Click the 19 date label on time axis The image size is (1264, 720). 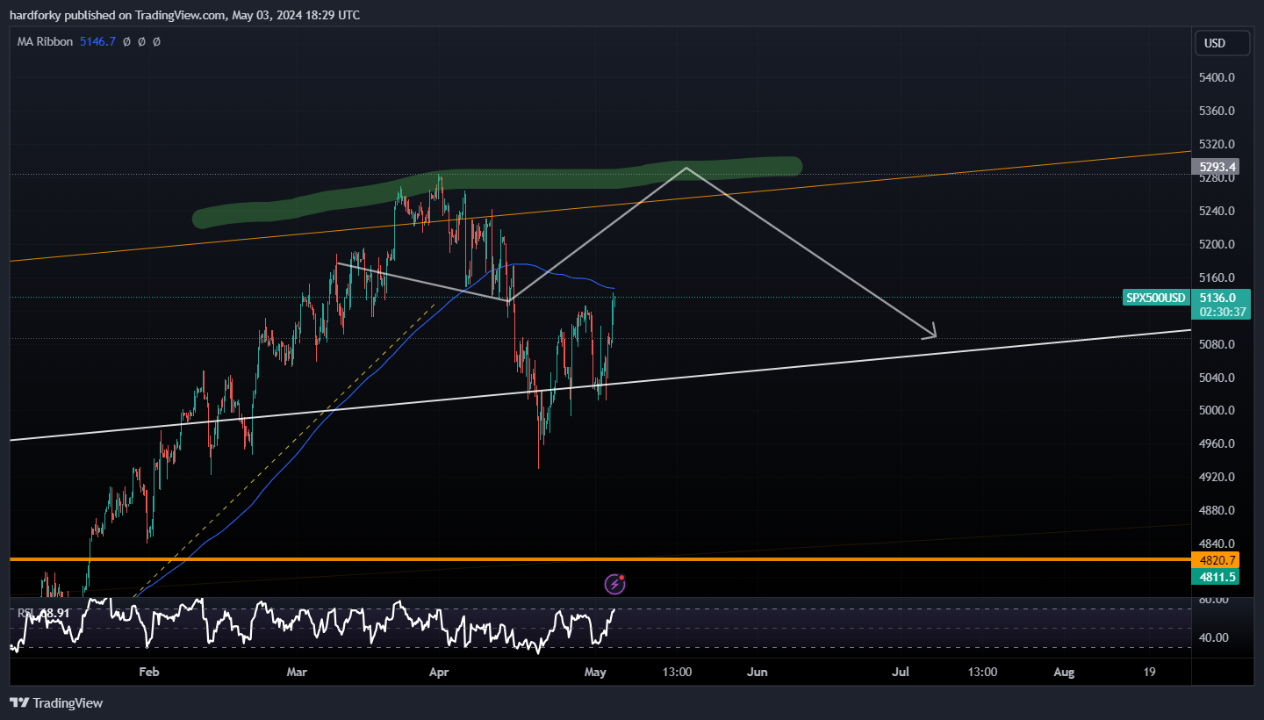tap(1150, 672)
